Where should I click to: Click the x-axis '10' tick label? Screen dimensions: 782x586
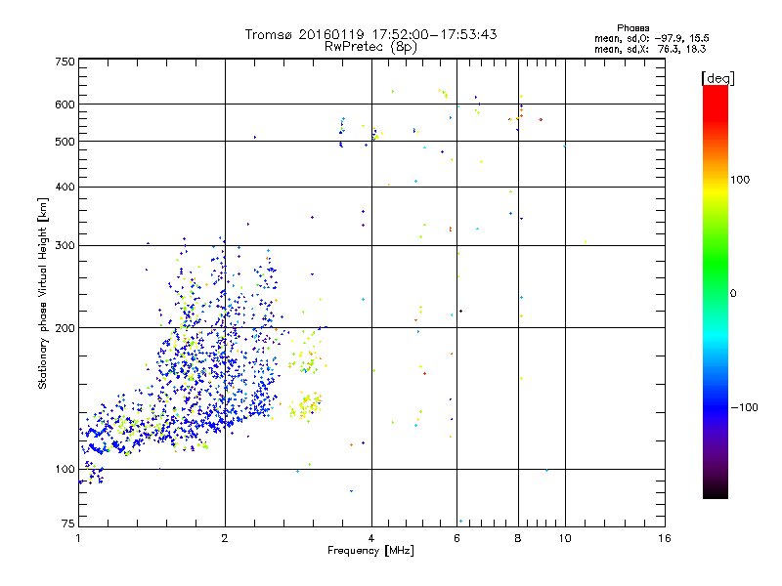click(565, 538)
